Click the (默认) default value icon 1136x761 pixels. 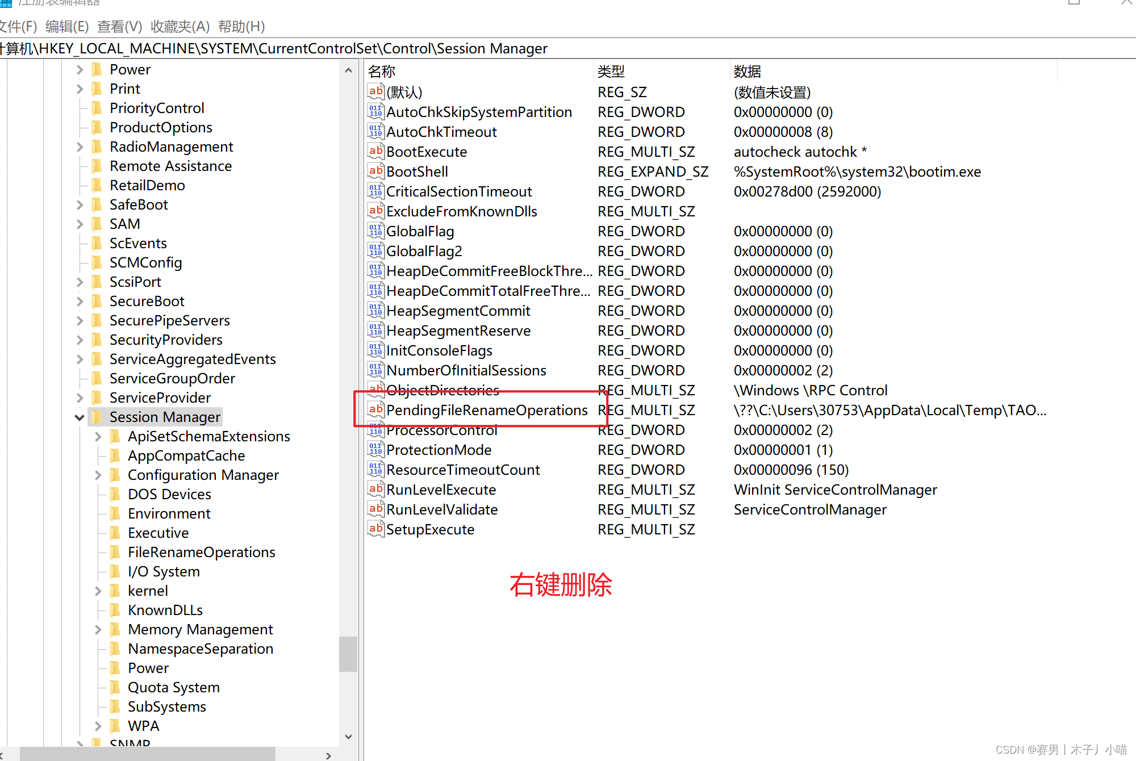pos(375,92)
